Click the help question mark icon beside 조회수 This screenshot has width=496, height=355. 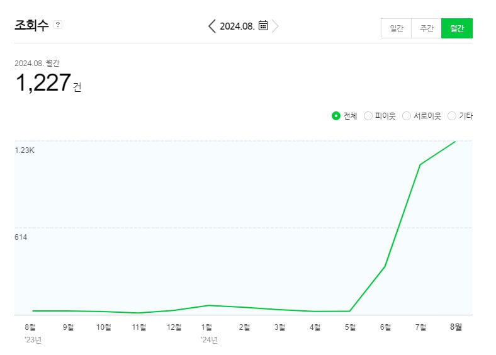[58, 25]
